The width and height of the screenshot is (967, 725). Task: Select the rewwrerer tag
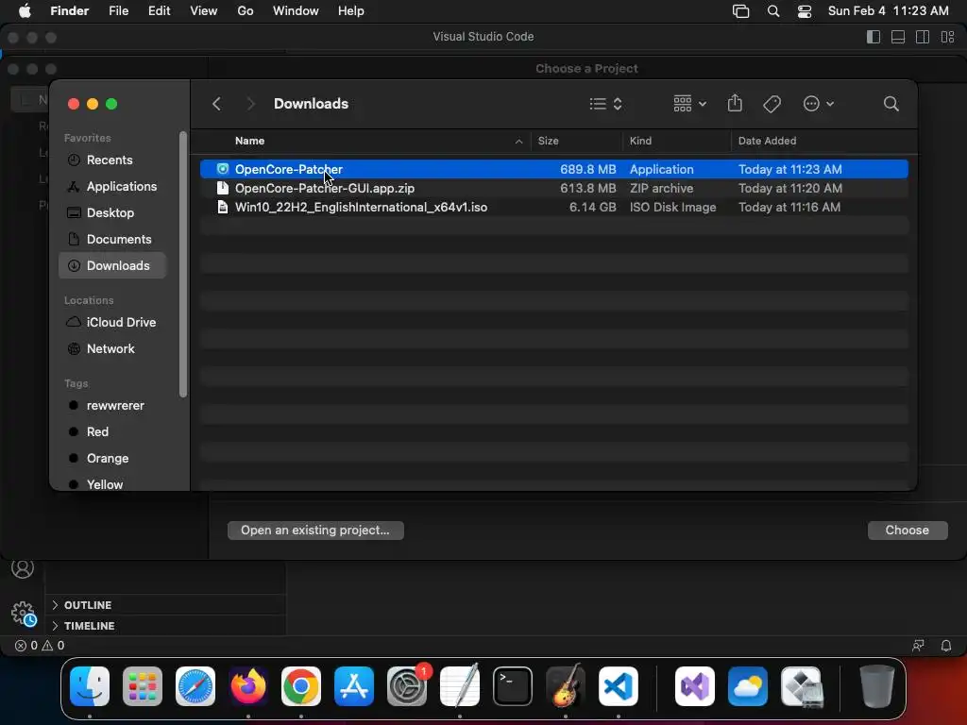pyautogui.click(x=114, y=406)
